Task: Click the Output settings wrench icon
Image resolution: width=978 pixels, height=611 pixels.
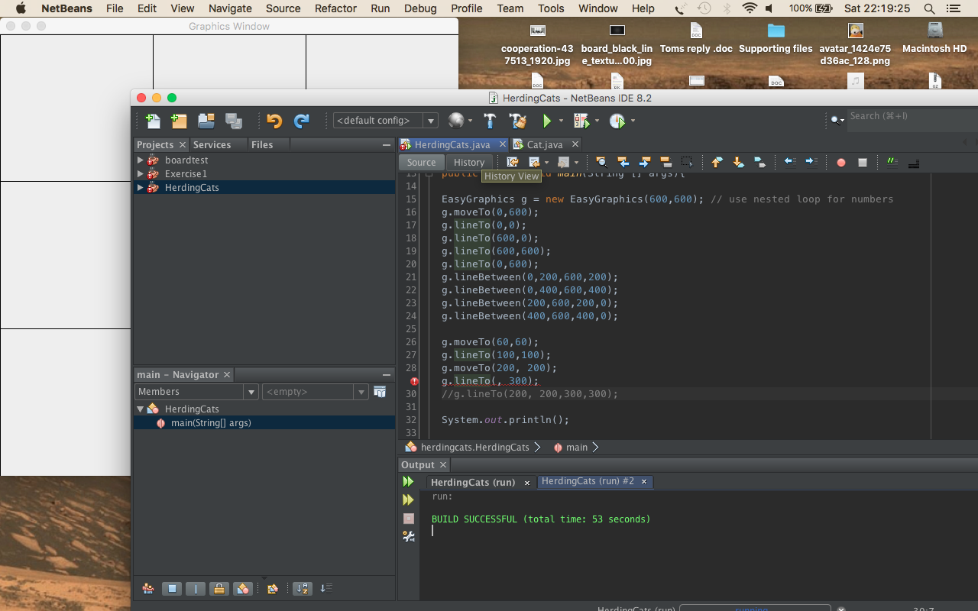Action: tap(409, 537)
